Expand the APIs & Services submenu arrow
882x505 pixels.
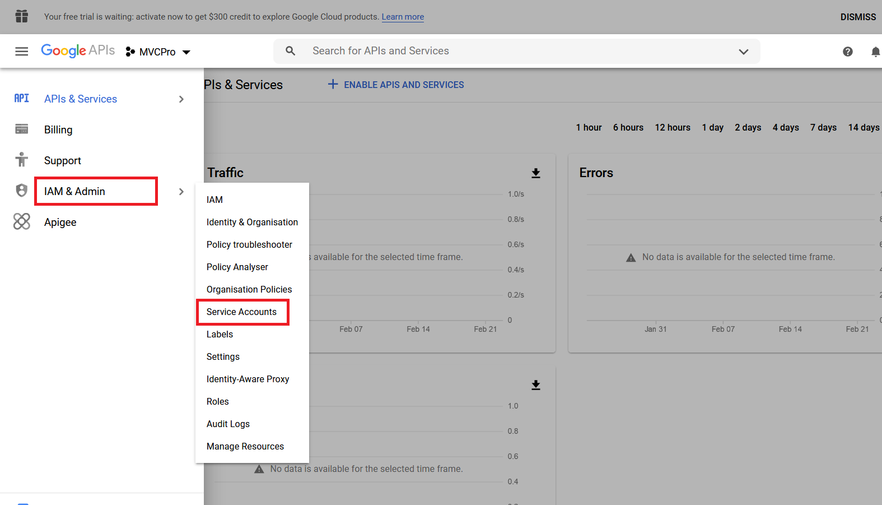click(181, 99)
